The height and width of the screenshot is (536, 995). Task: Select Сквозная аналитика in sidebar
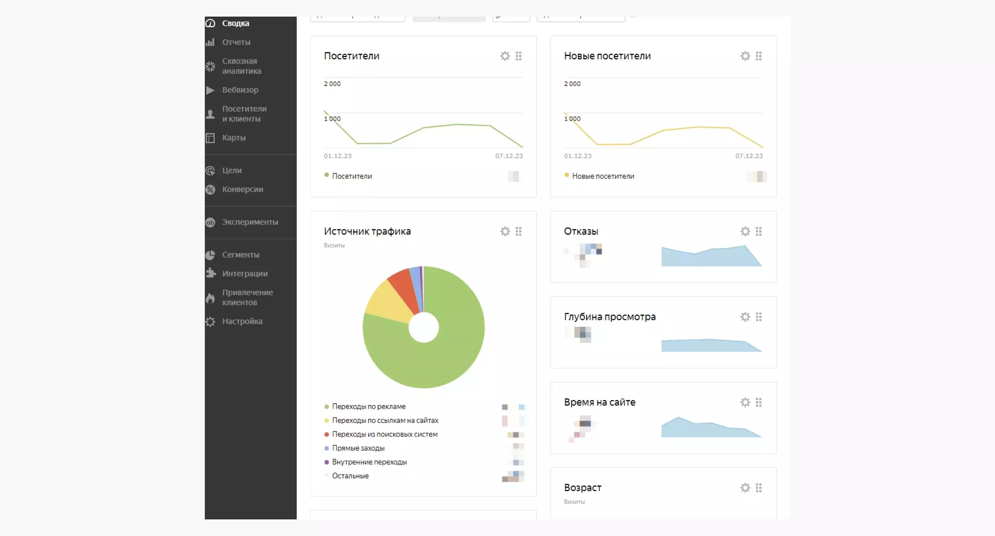[x=241, y=66]
